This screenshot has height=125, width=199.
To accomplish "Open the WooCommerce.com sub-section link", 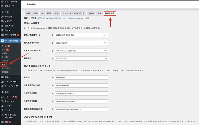I will [x=76, y=18].
